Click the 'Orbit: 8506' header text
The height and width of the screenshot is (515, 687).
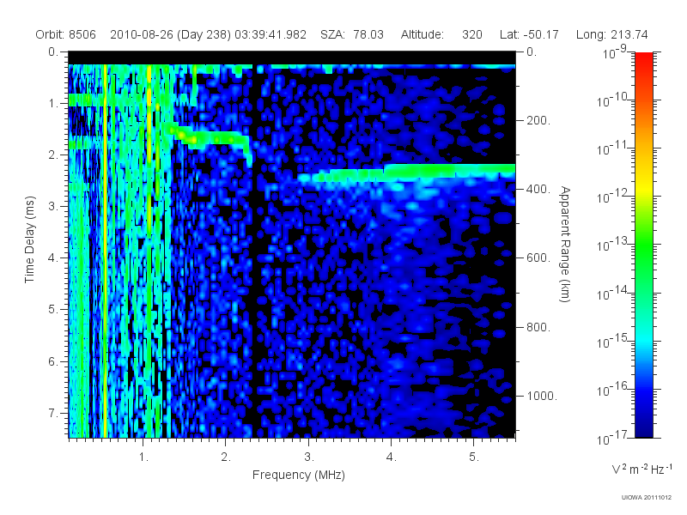(x=66, y=34)
